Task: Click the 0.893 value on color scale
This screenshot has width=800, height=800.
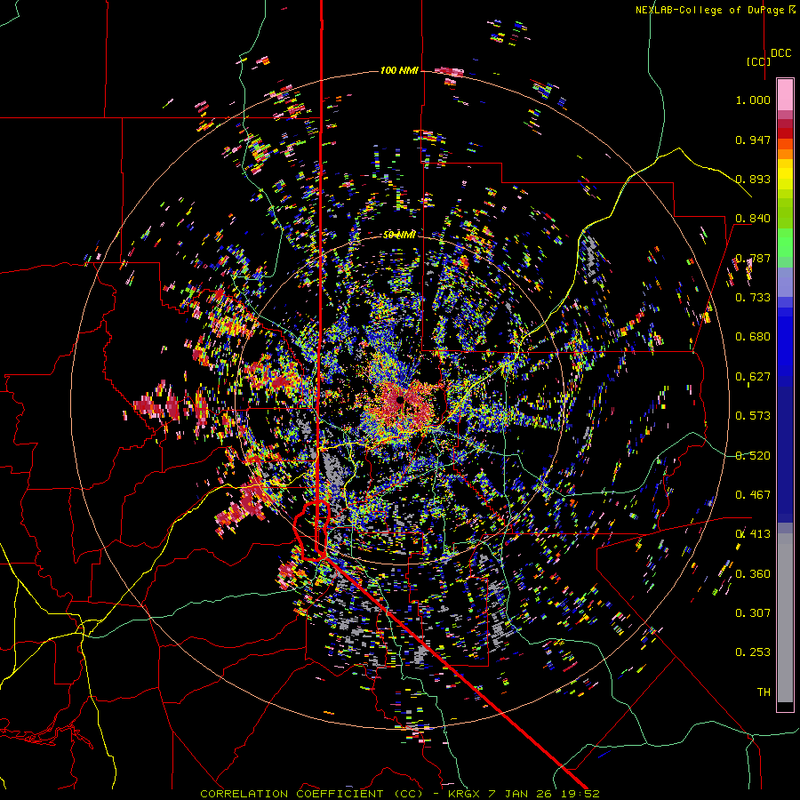Action: click(753, 179)
